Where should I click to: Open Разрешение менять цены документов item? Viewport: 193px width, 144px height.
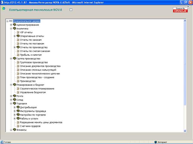41,122
